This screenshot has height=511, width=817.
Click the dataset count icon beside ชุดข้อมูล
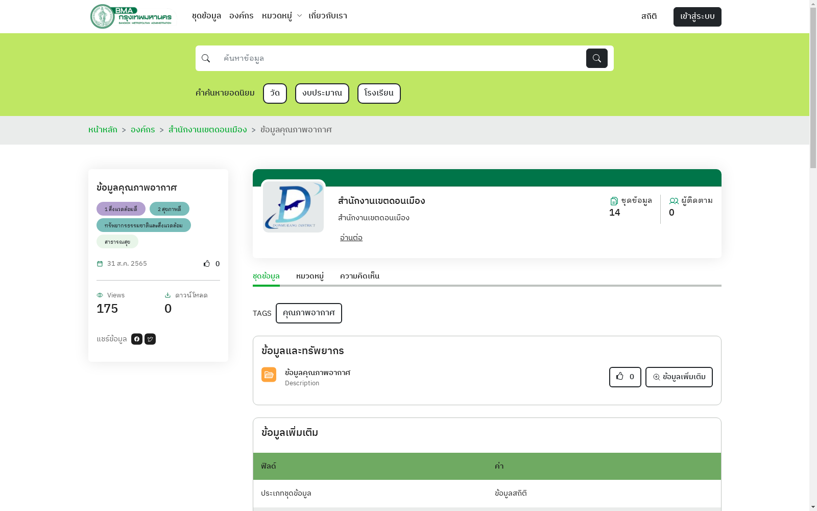tap(614, 201)
